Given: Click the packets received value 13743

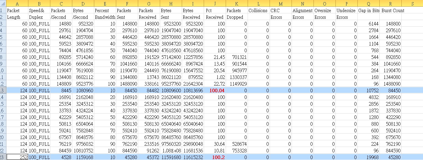Looking at the screenshot, I should (149, 77).
